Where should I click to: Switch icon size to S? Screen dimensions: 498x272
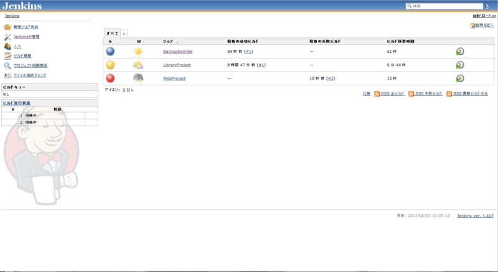[x=124, y=90]
